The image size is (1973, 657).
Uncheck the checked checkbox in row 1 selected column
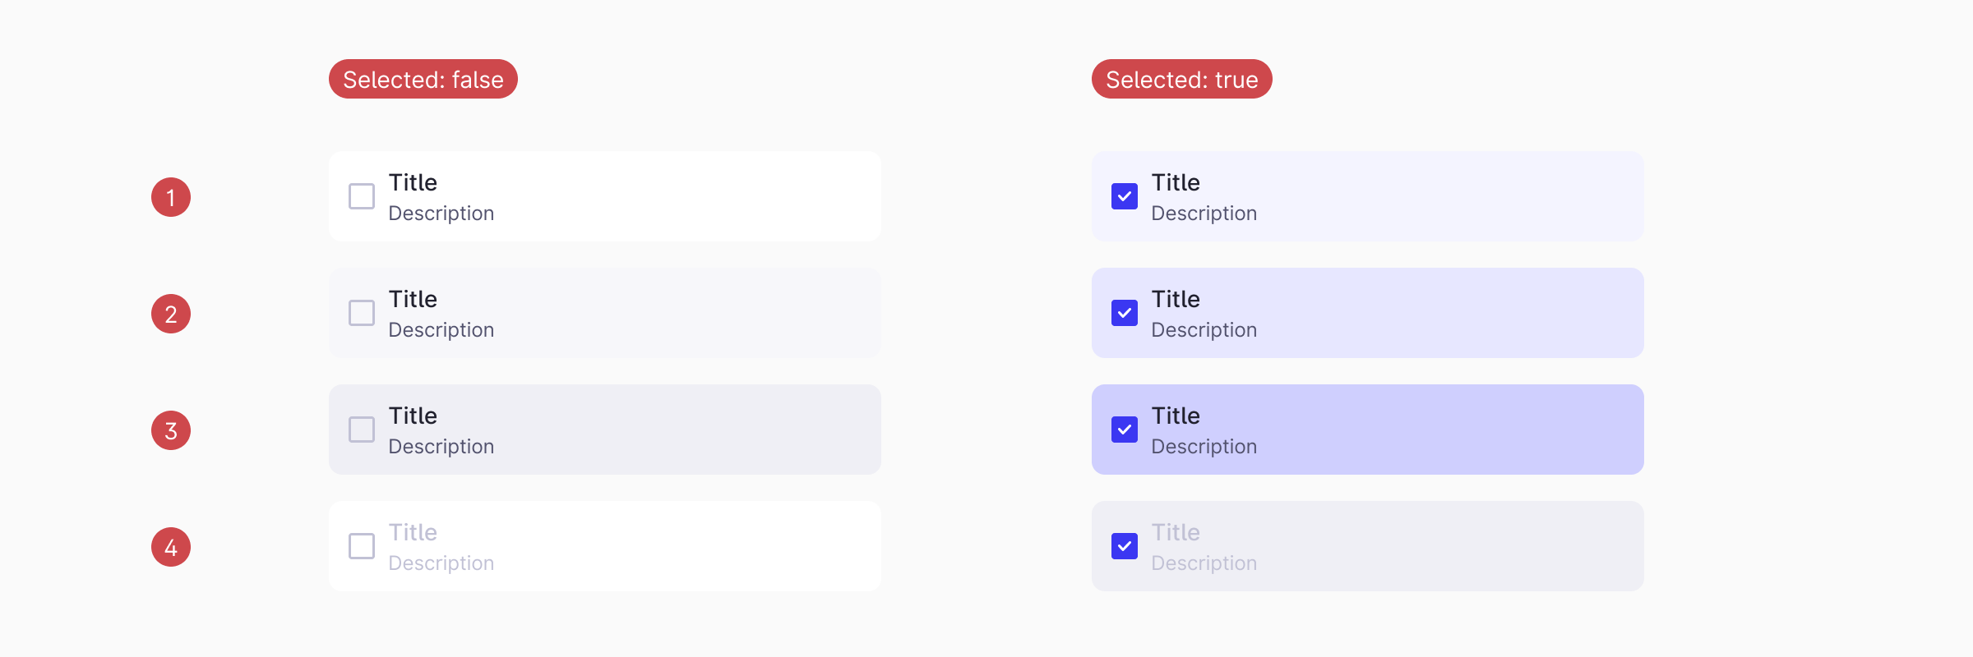(x=1123, y=195)
